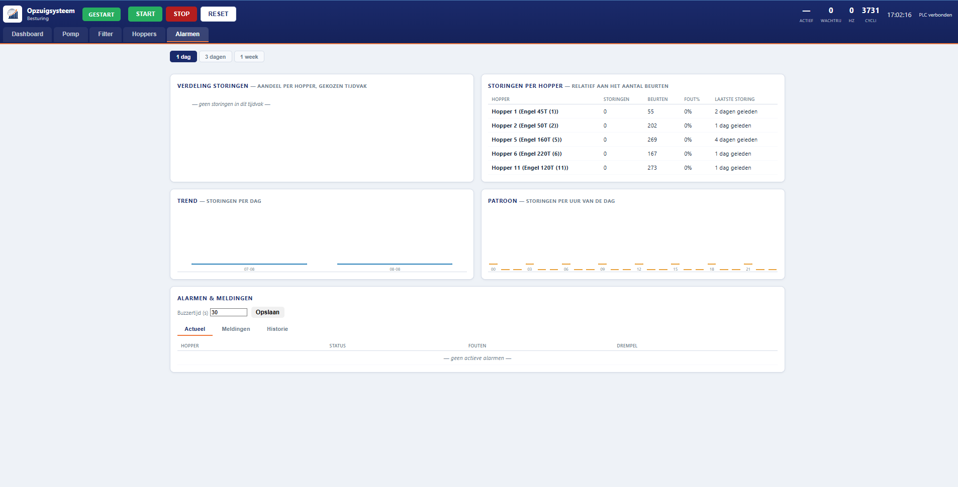Click the 07-08 trend bar
The width and height of the screenshot is (958, 487).
[249, 264]
